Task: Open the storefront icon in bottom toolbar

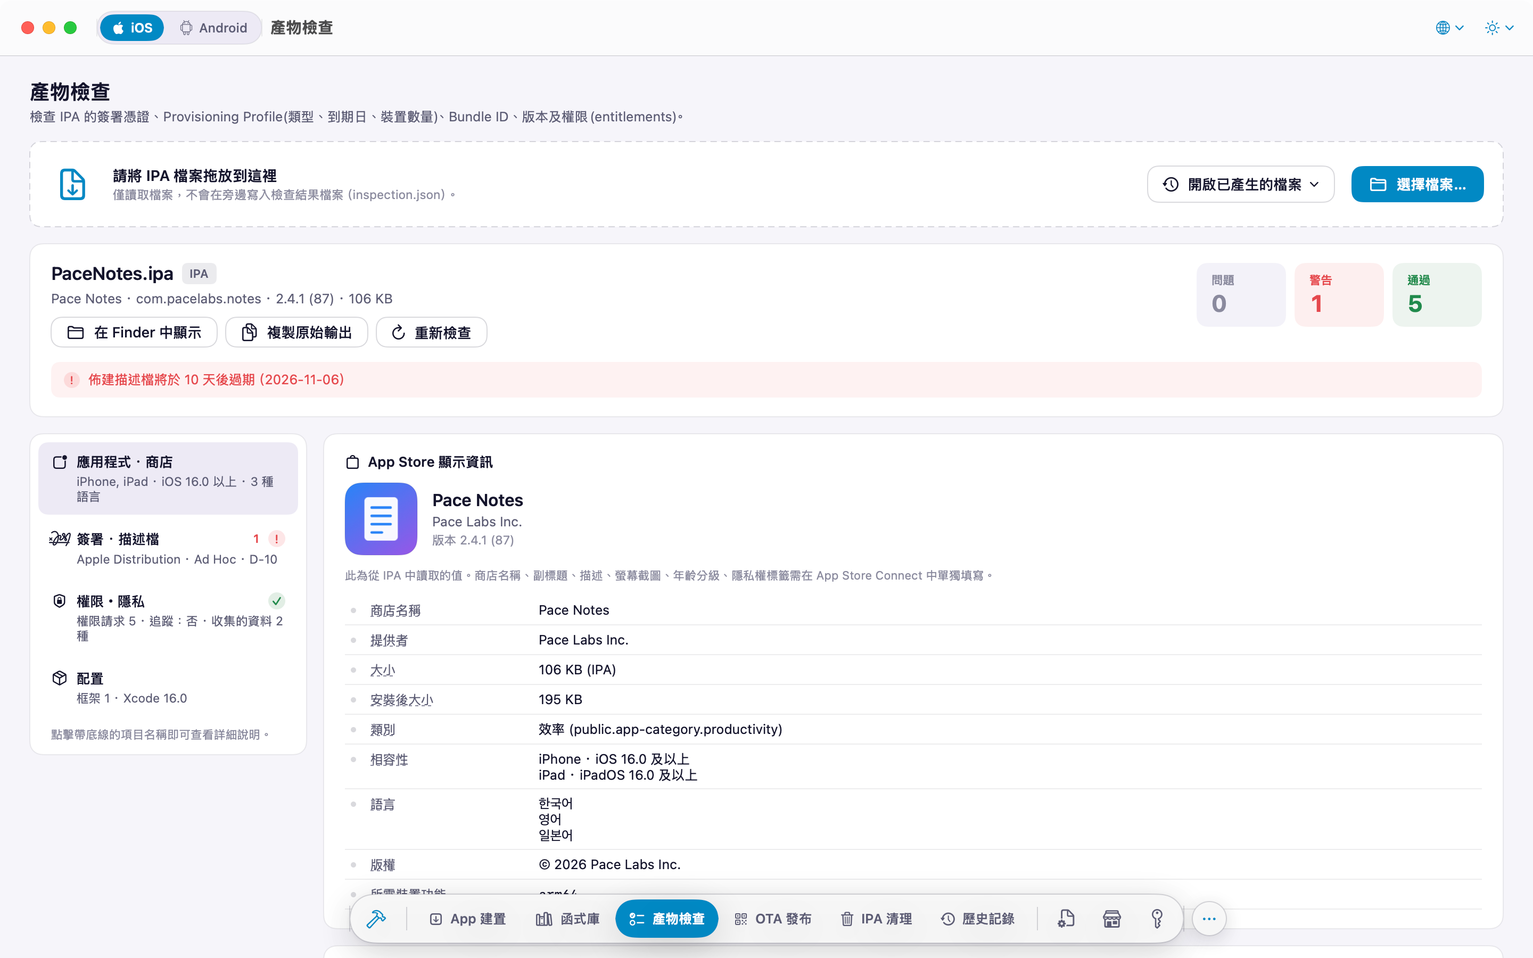Action: pyautogui.click(x=1112, y=919)
